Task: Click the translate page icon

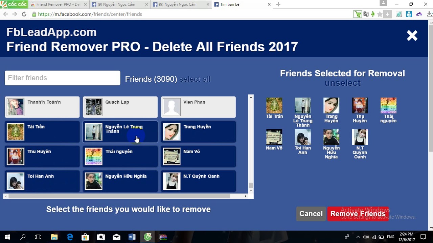Action: point(366,14)
